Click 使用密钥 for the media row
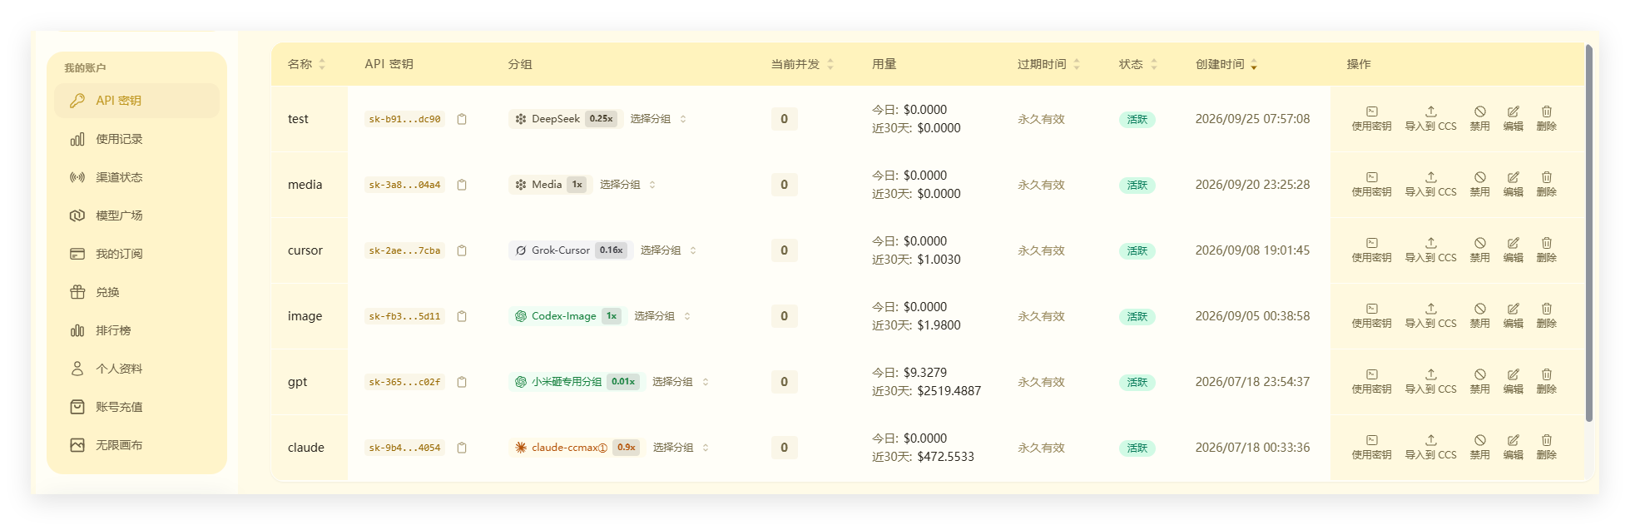1630x525 pixels. [1371, 185]
